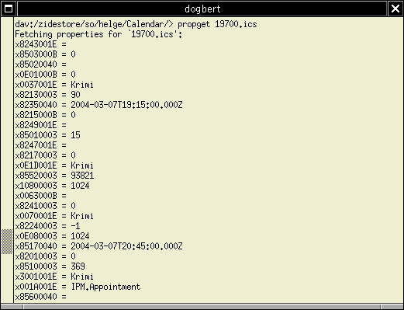Select the line x85010003 = 15
This screenshot has height=310, width=404.
point(47,135)
